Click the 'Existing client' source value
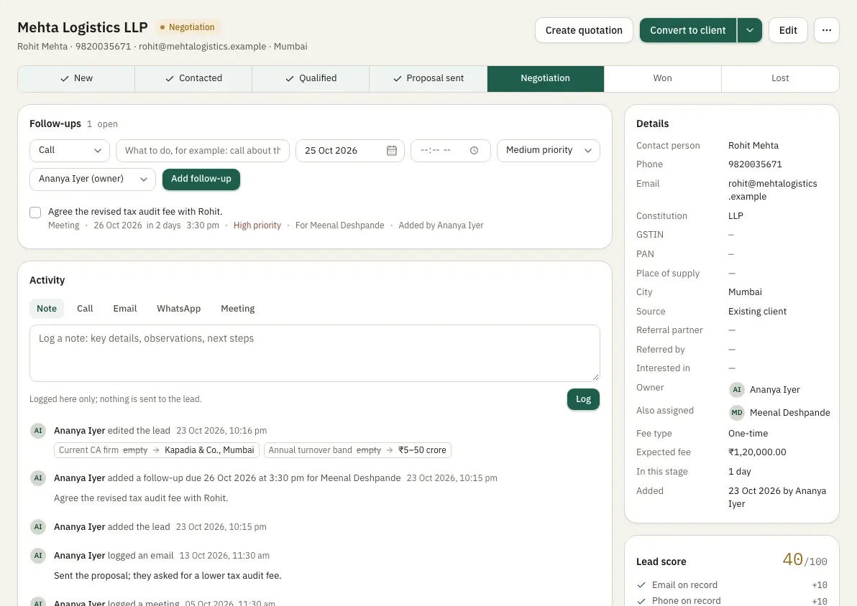The height and width of the screenshot is (606, 857). 757,311
